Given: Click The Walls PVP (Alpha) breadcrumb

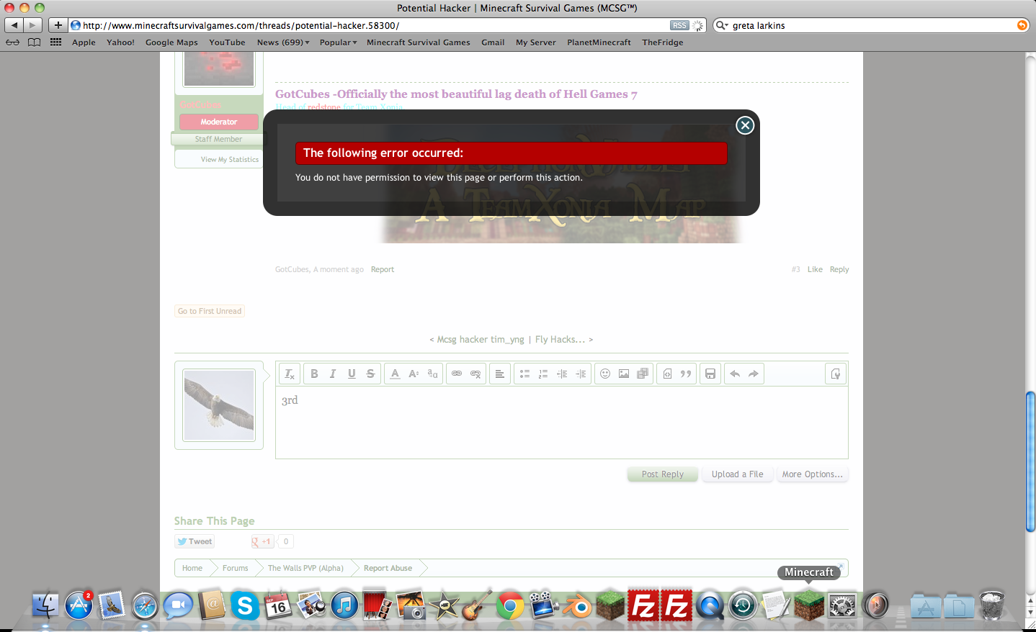Looking at the screenshot, I should tap(305, 568).
